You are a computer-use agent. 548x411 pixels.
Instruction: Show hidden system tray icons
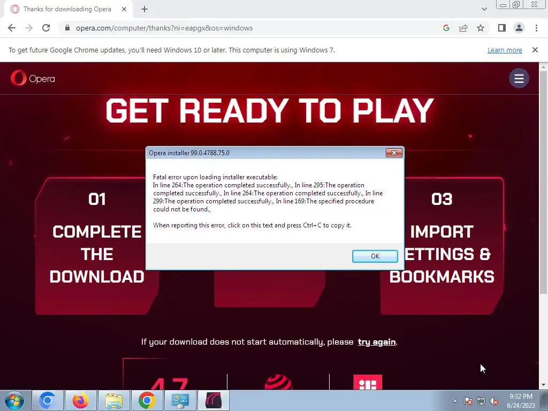[455, 401]
